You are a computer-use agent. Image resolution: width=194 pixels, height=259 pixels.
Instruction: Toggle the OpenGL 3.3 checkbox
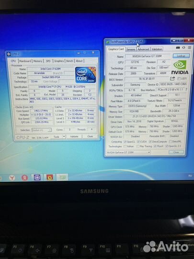[x=167, y=146]
